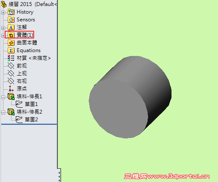
Task: Select the 草圖1 sketch label
Action: point(31,104)
